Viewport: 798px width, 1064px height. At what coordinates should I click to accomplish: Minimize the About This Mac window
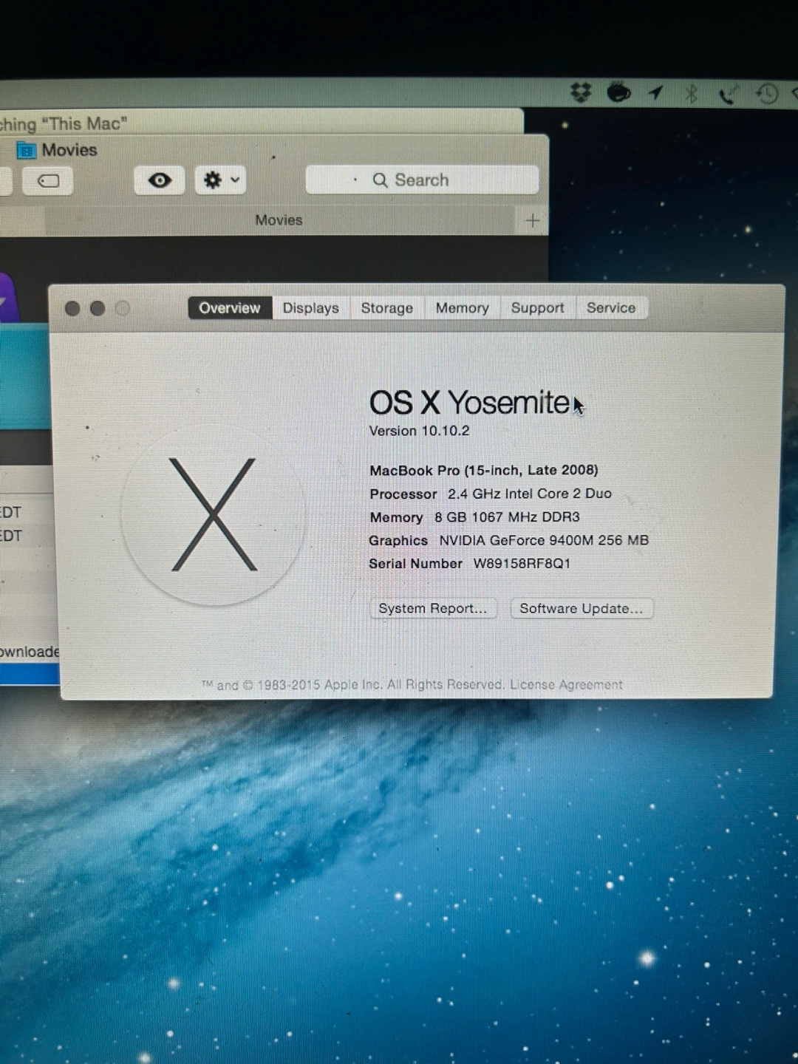pyautogui.click(x=98, y=309)
